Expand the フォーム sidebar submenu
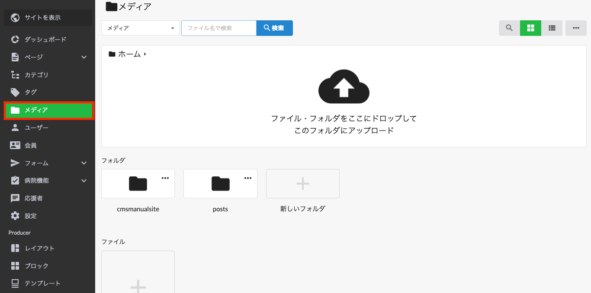This screenshot has height=293, width=591. (84, 163)
